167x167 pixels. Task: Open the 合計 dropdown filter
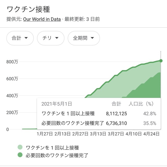[x=20, y=38]
